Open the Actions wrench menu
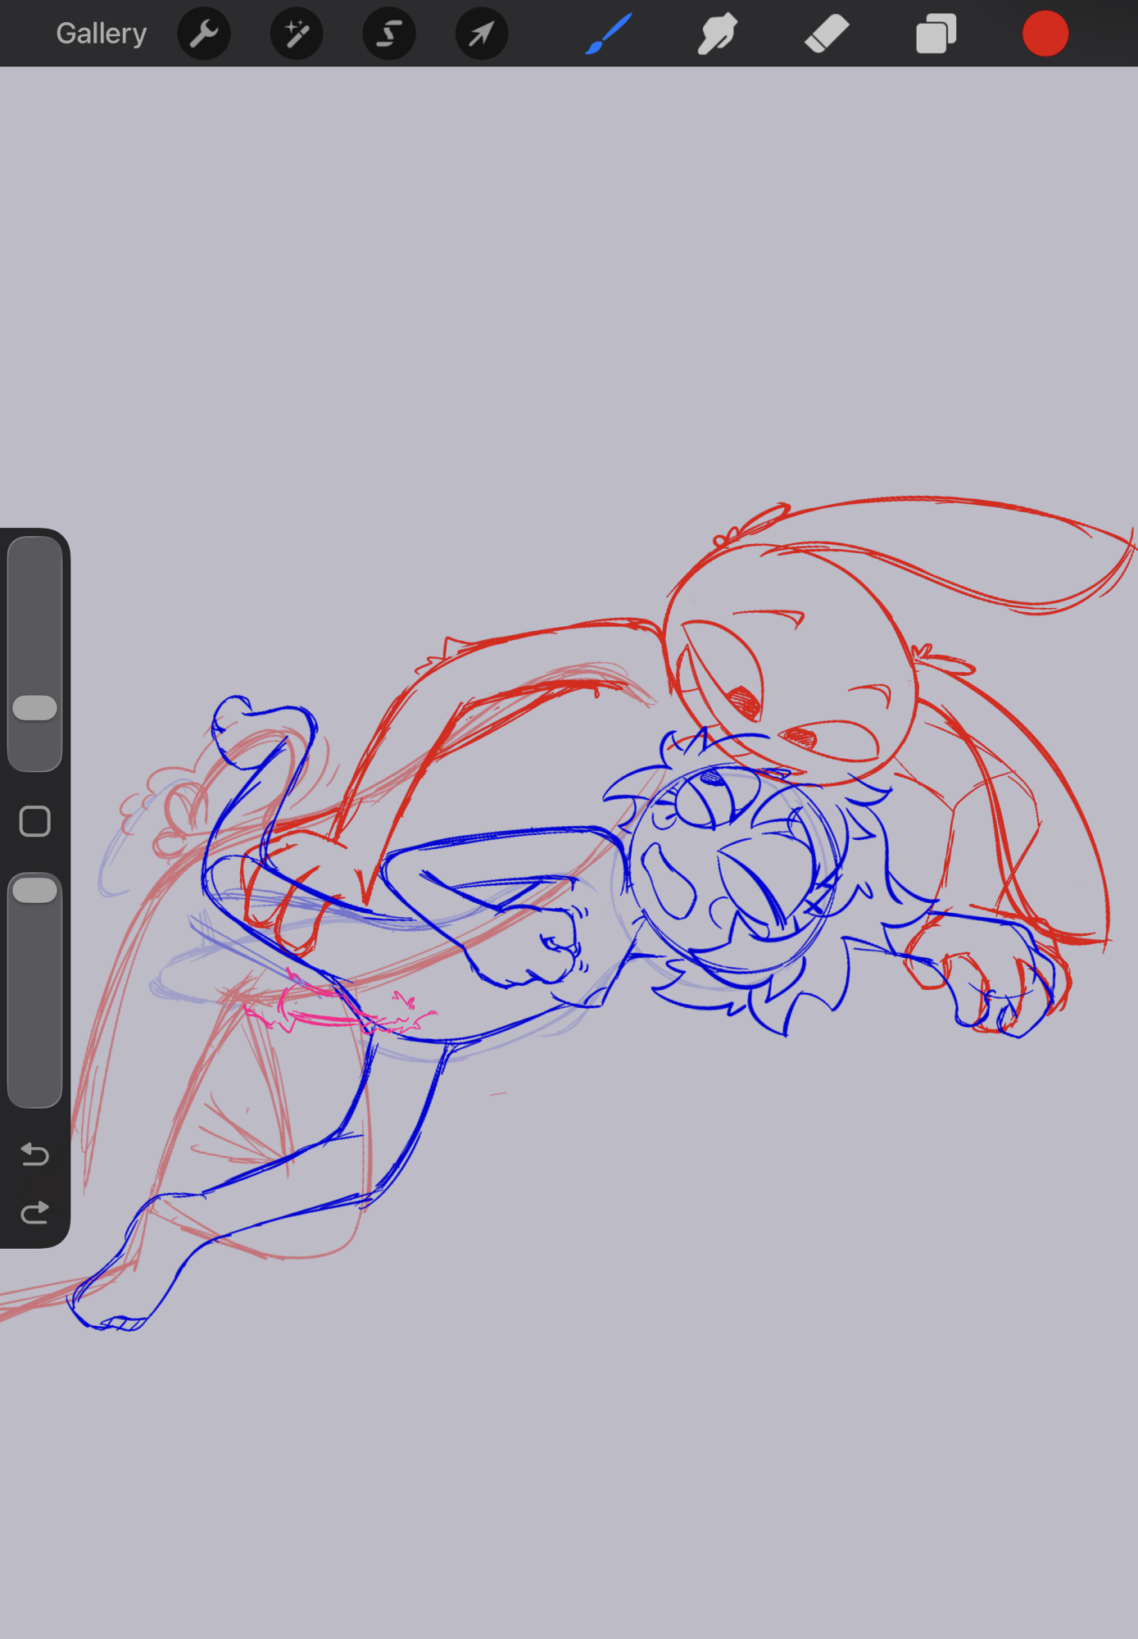This screenshot has height=1639, width=1138. 204,34
